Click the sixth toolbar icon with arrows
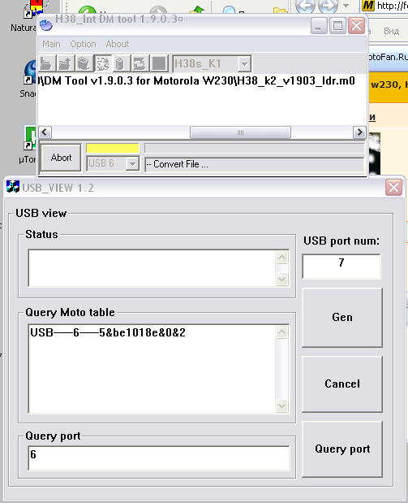The height and width of the screenshot is (503, 408). pyautogui.click(x=140, y=63)
